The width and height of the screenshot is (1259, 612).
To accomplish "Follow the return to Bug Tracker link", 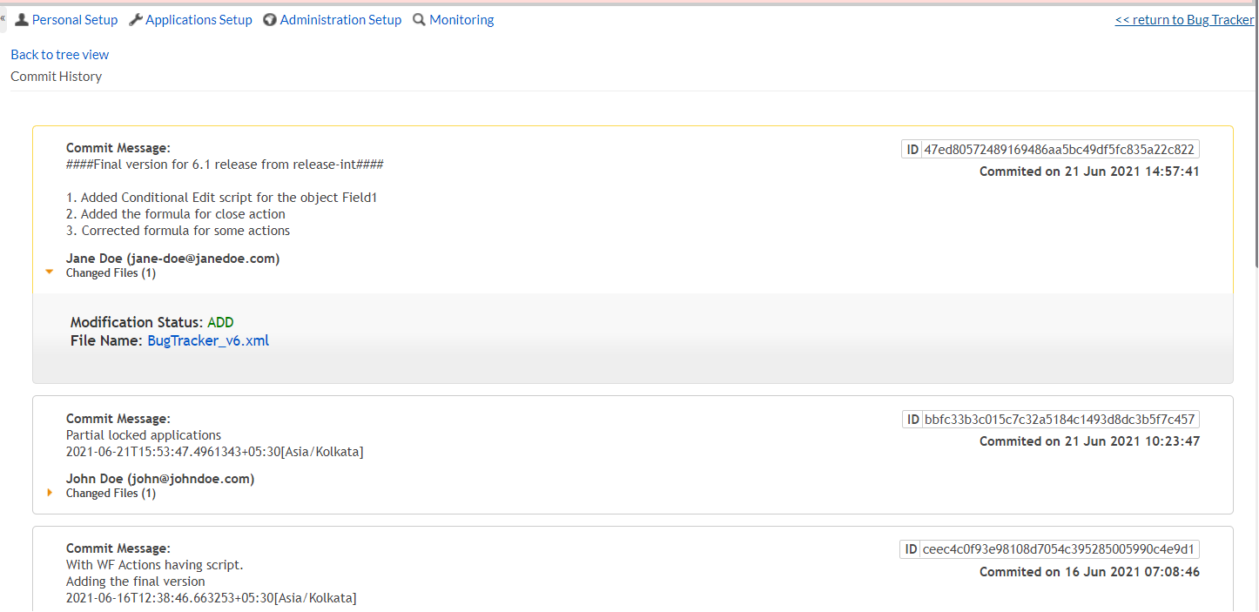I will (1184, 19).
